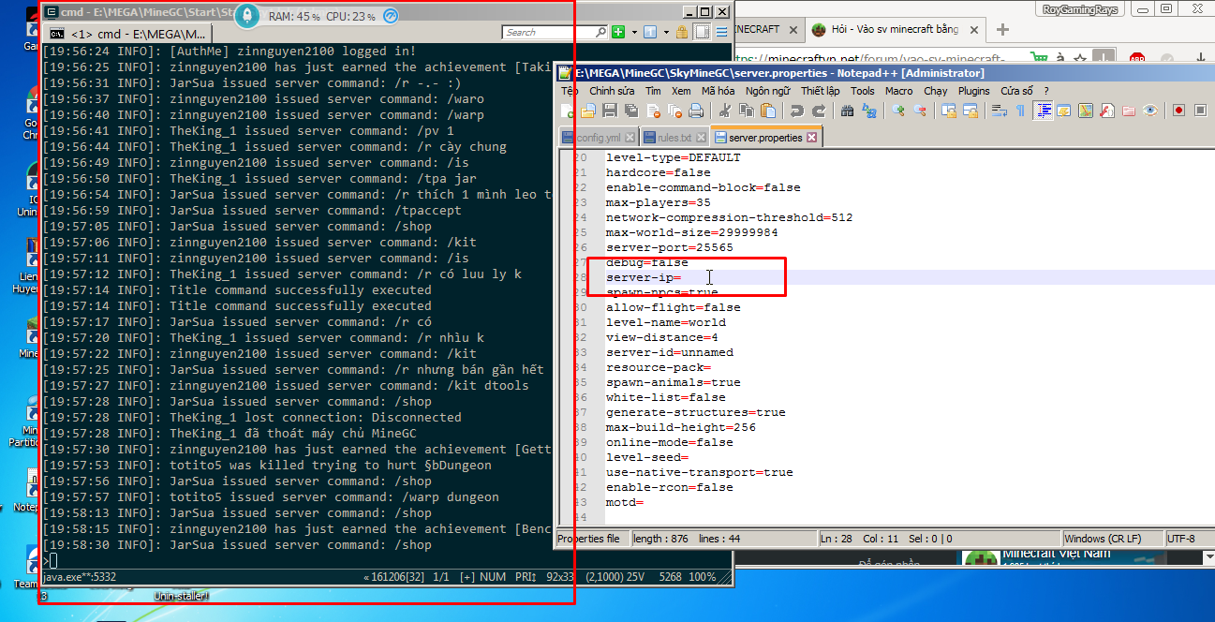The width and height of the screenshot is (1215, 622).
Task: Open Plugins menu in Notepad++
Action: coord(974,91)
